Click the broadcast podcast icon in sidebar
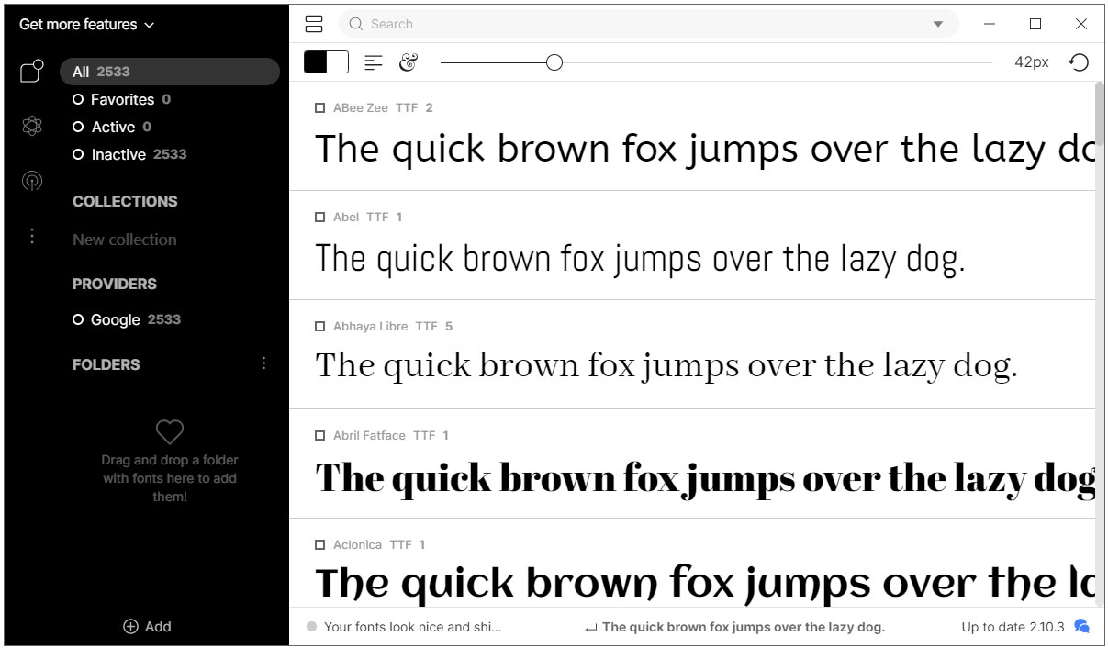The width and height of the screenshot is (1108, 648). pyautogui.click(x=32, y=182)
